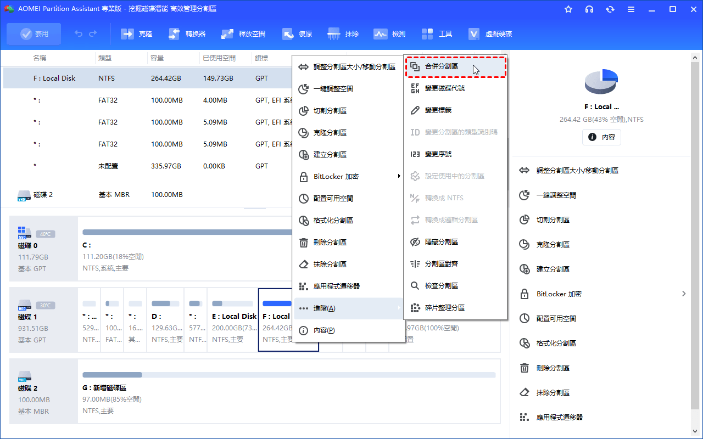Select the G: 新增磁碟區 partition block

click(x=289, y=392)
